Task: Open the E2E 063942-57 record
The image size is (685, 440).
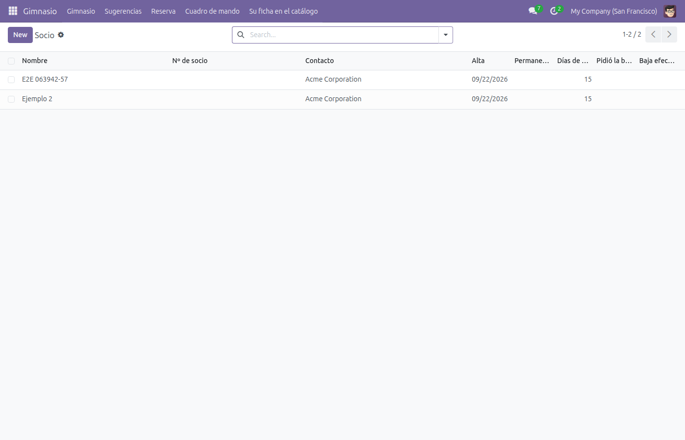Action: (45, 79)
